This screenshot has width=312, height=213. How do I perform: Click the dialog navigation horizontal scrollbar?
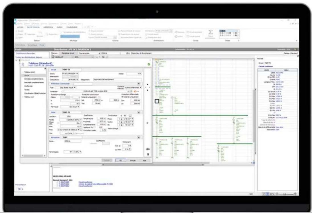[33, 156]
